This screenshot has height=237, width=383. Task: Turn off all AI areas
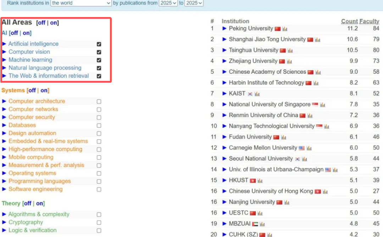point(14,33)
